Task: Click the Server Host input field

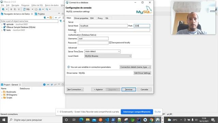Action: tap(104, 26)
